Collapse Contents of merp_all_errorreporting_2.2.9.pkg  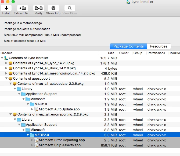pyautogui.click(x=10, y=114)
